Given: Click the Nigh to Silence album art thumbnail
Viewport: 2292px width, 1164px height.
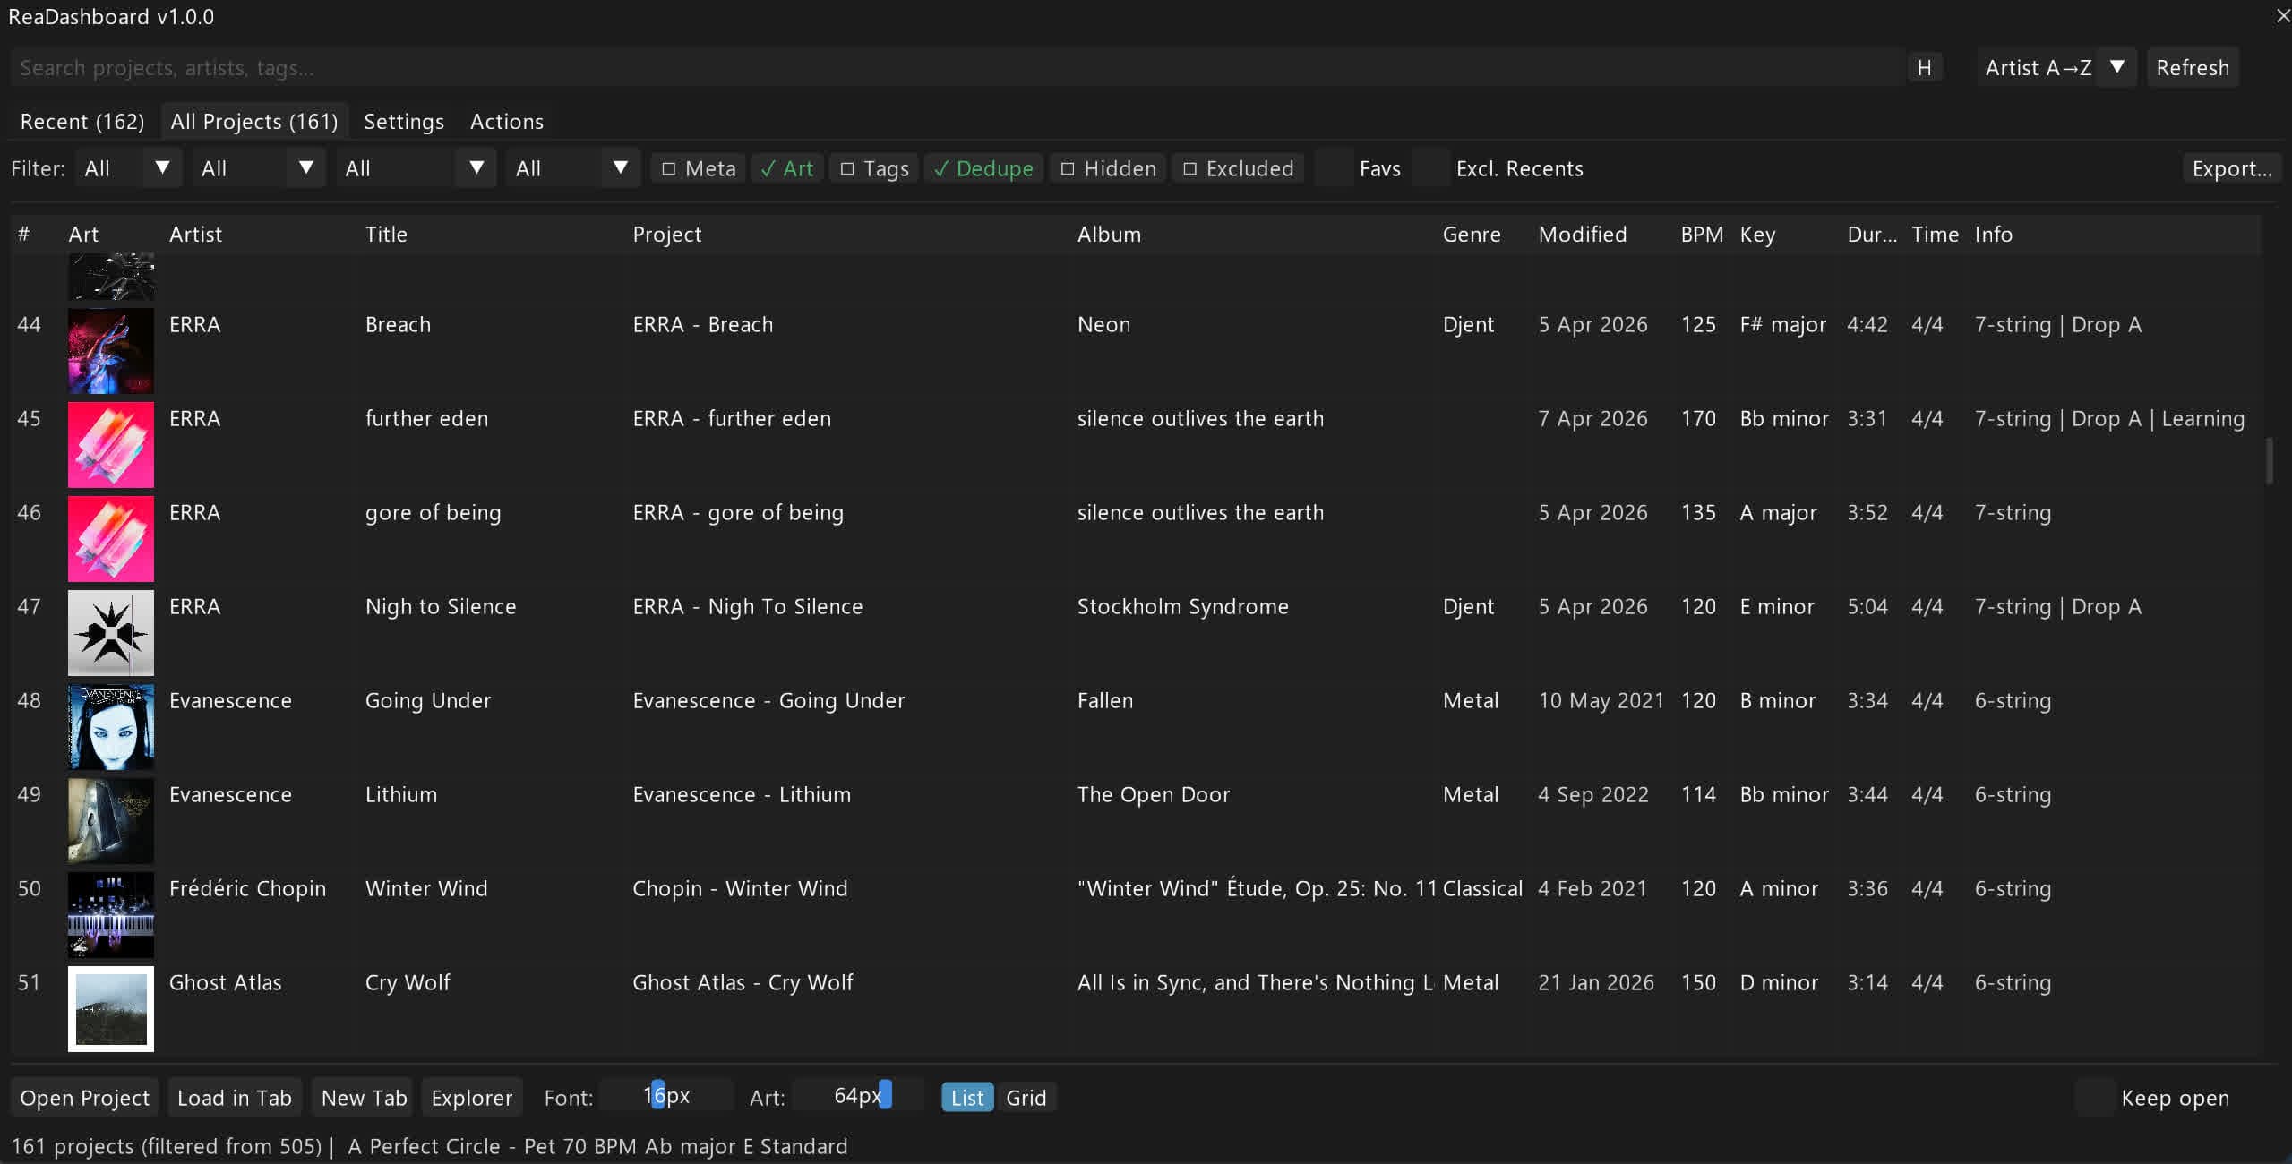Looking at the screenshot, I should tap(111, 633).
